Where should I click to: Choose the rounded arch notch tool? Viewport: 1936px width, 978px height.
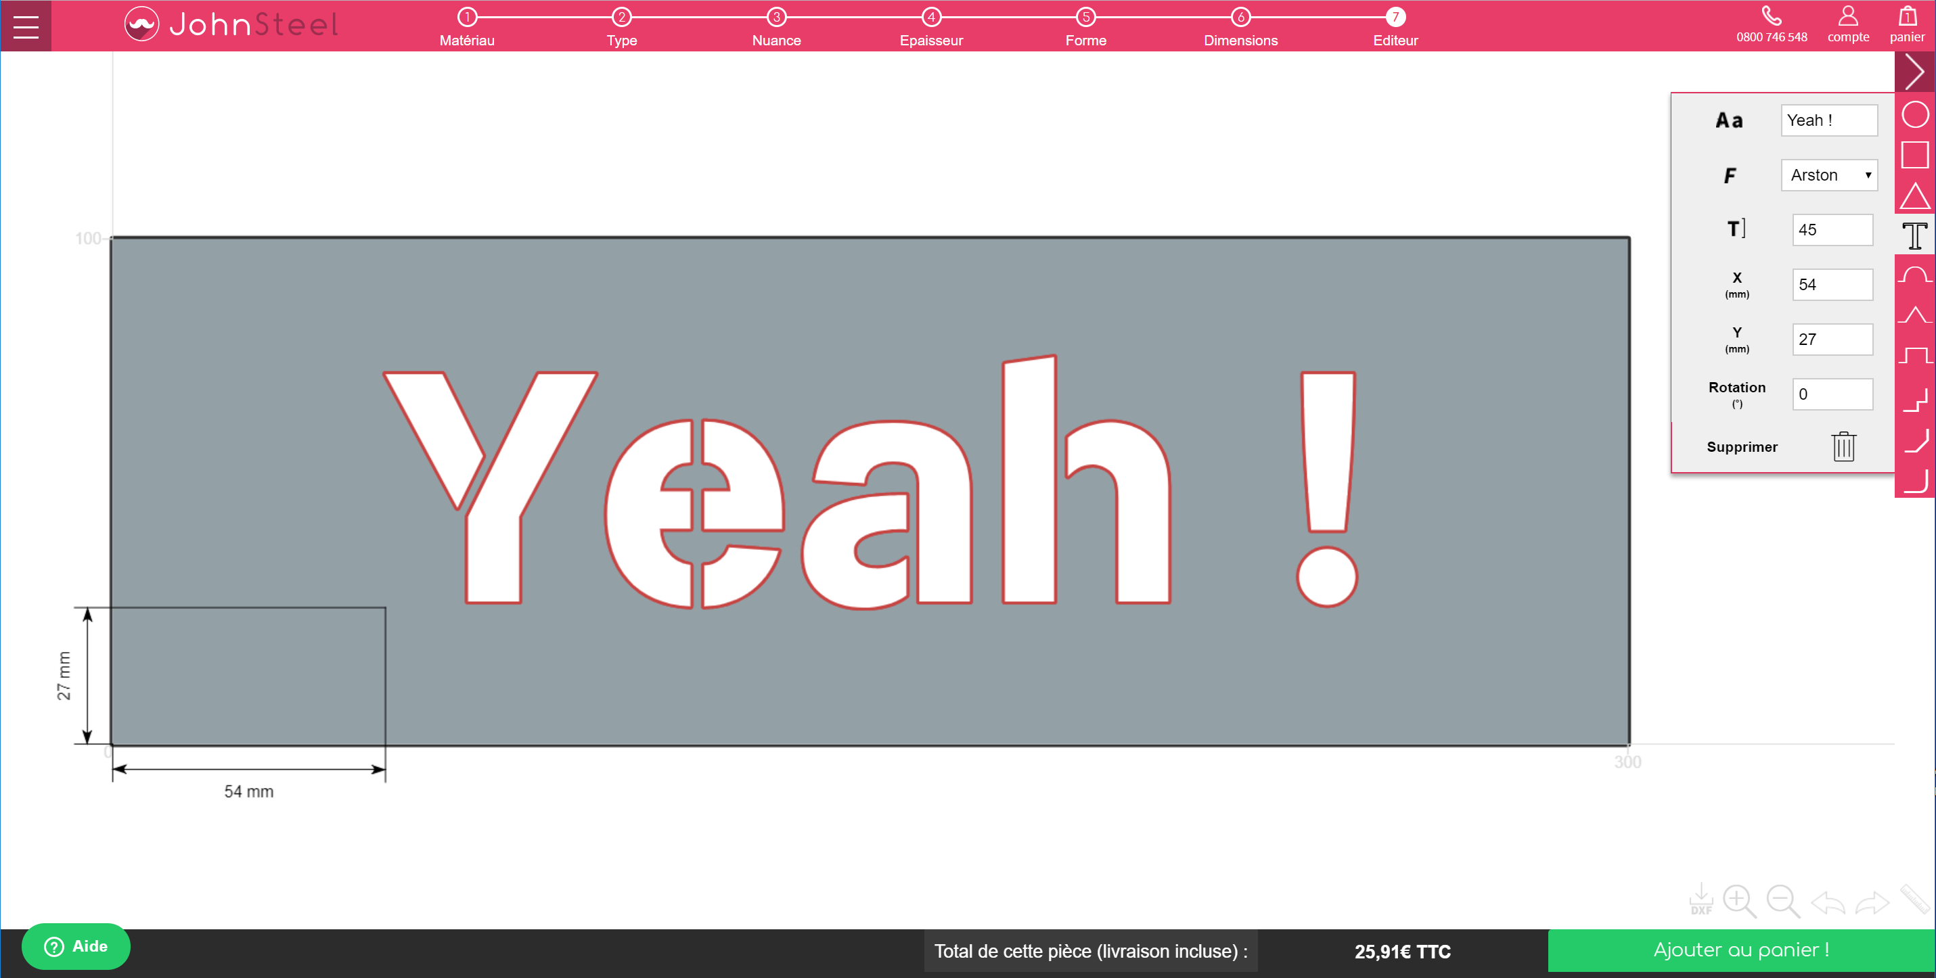[1914, 276]
